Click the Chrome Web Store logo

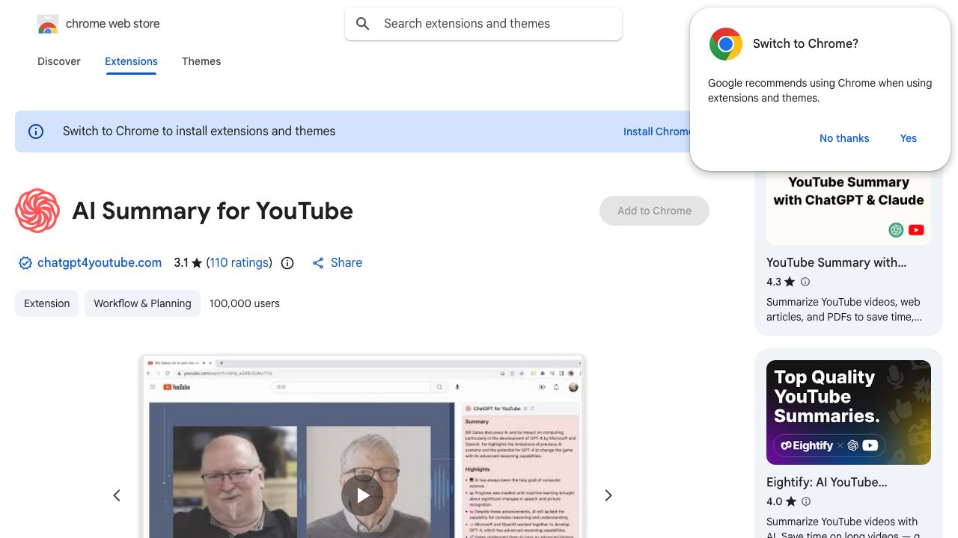click(48, 24)
